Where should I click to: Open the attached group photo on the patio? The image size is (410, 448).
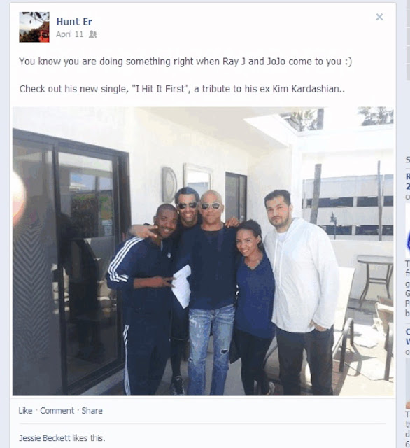coord(203,251)
